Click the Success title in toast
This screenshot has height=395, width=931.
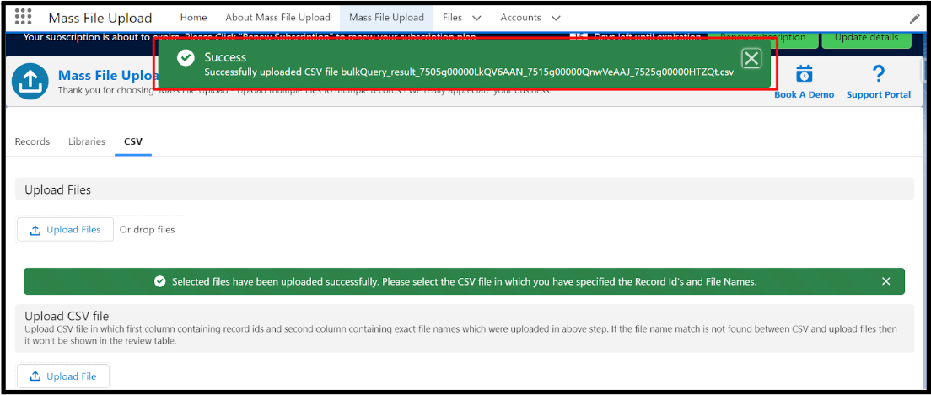[225, 57]
